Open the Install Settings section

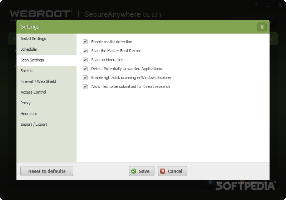(46, 39)
